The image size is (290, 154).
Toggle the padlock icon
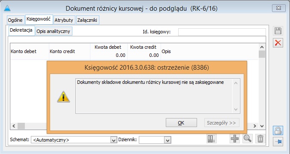(278, 130)
